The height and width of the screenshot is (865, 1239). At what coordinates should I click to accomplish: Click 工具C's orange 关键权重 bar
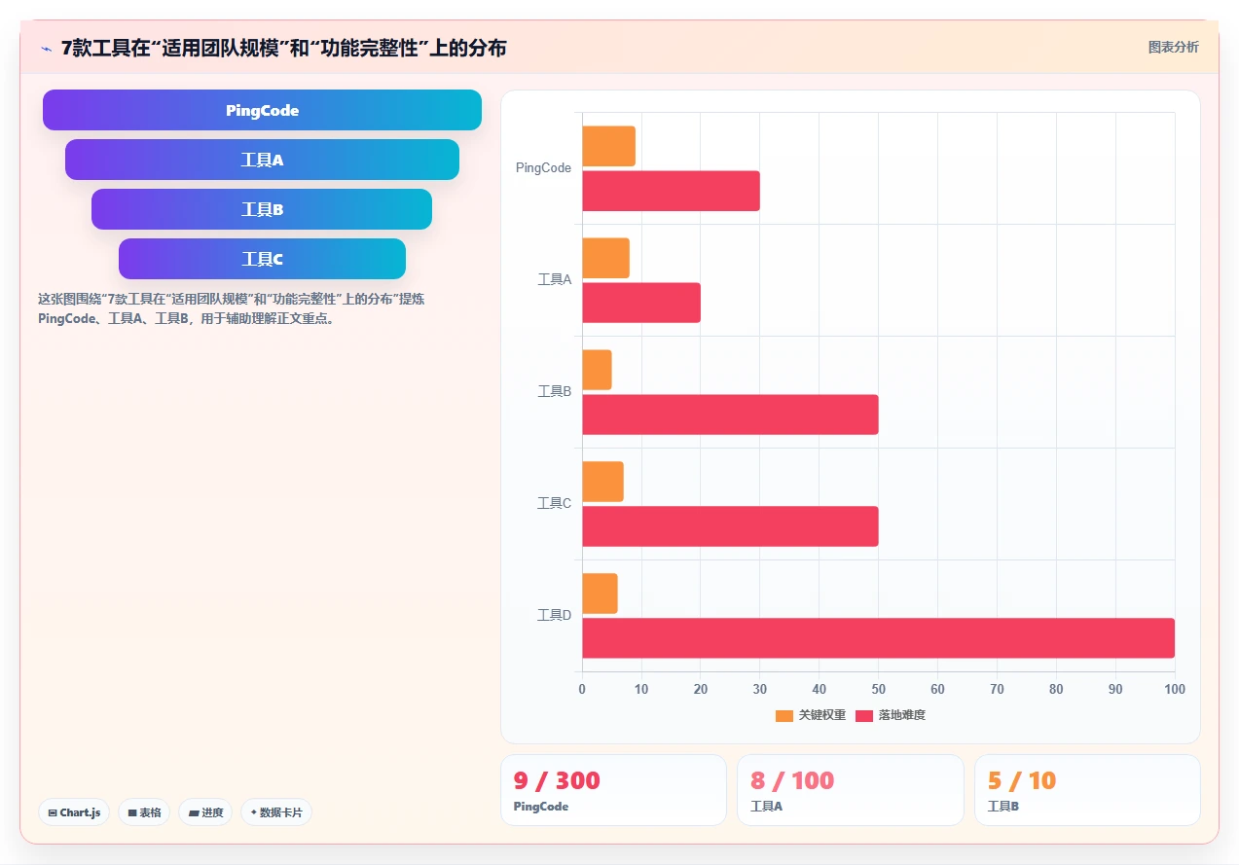tap(602, 482)
